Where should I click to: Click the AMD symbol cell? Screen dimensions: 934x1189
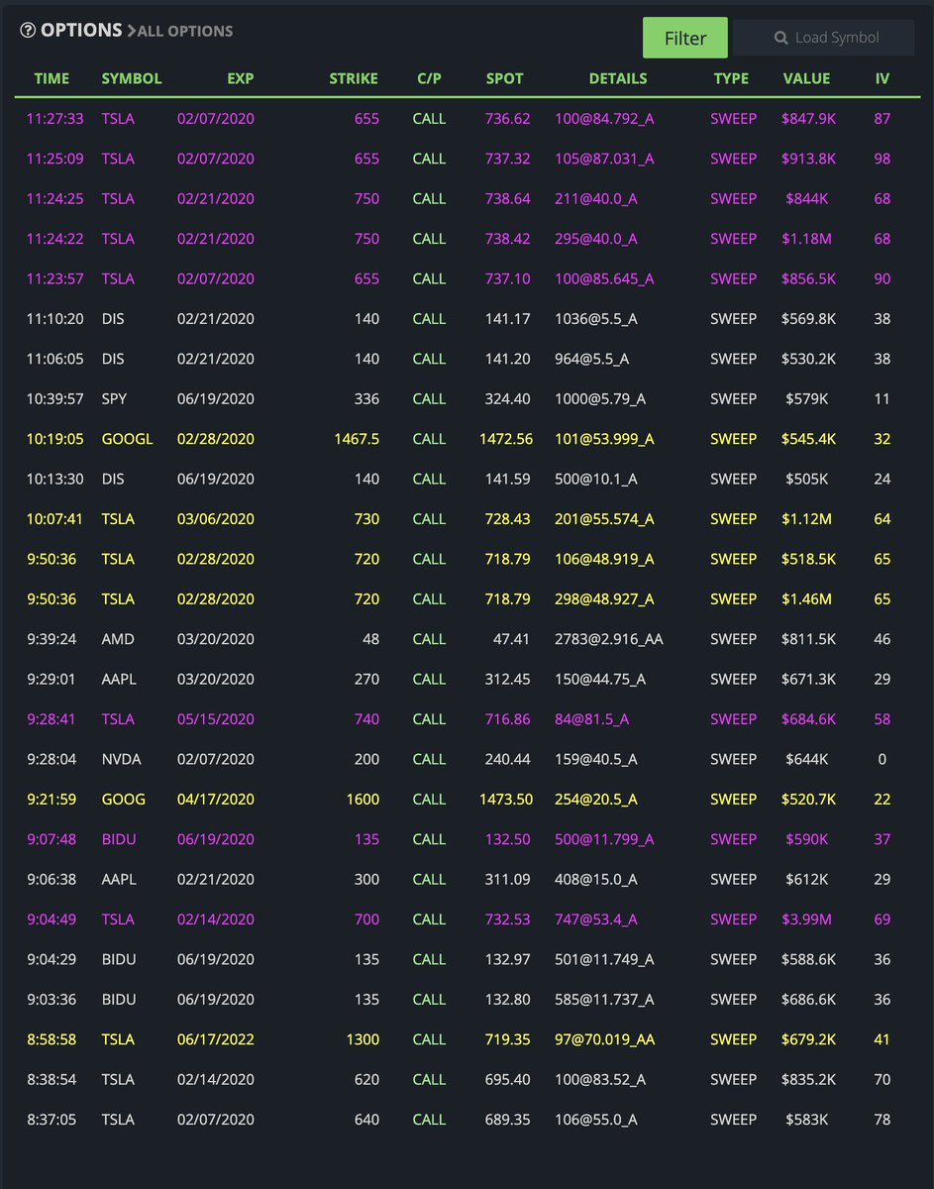tap(118, 639)
